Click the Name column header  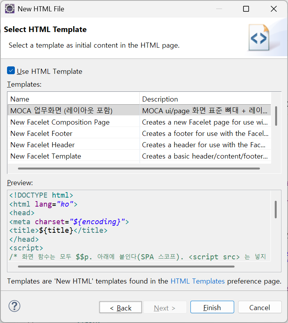73,99
